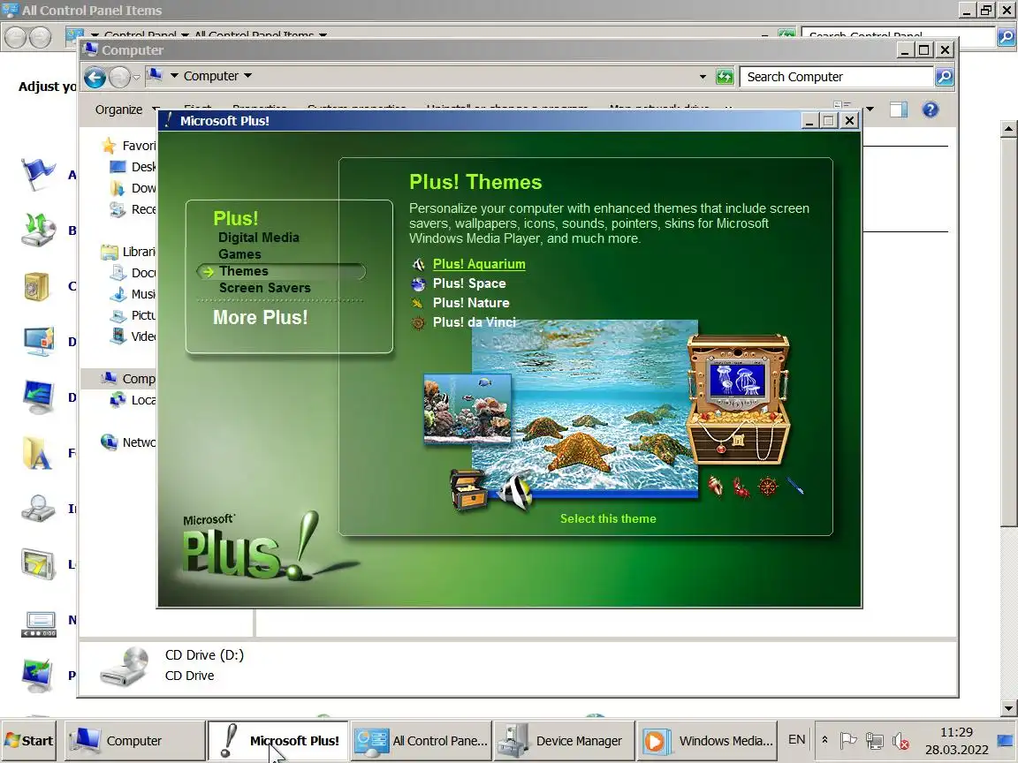Click the network tray icon
This screenshot has width=1018, height=763.
[875, 740]
